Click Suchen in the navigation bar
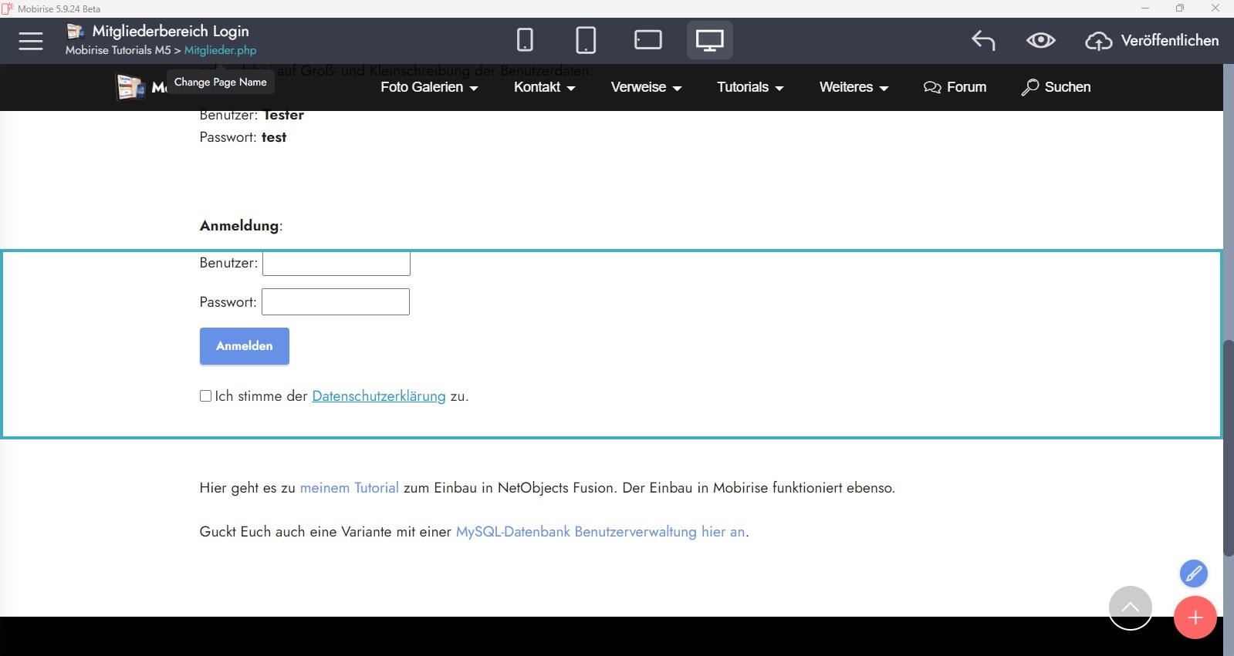Screen dimensions: 1234x656 pos(1056,87)
